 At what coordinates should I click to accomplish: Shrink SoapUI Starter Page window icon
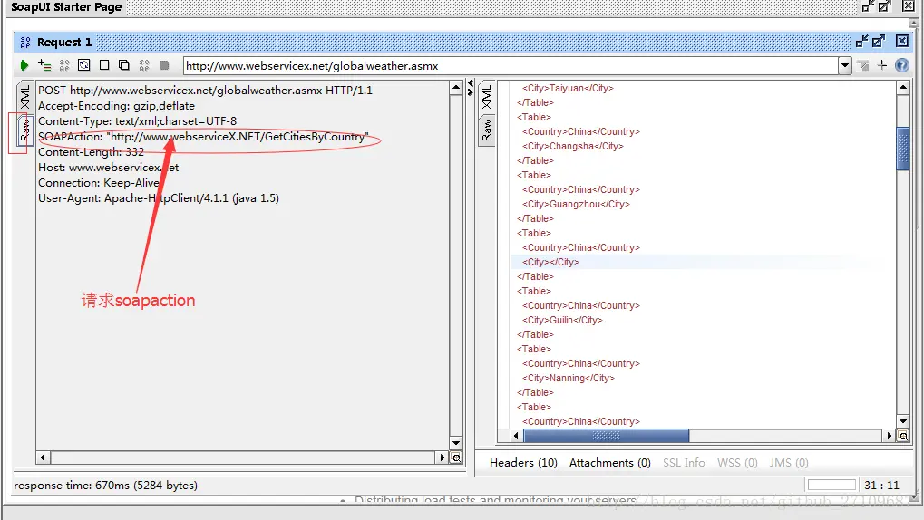(868, 6)
